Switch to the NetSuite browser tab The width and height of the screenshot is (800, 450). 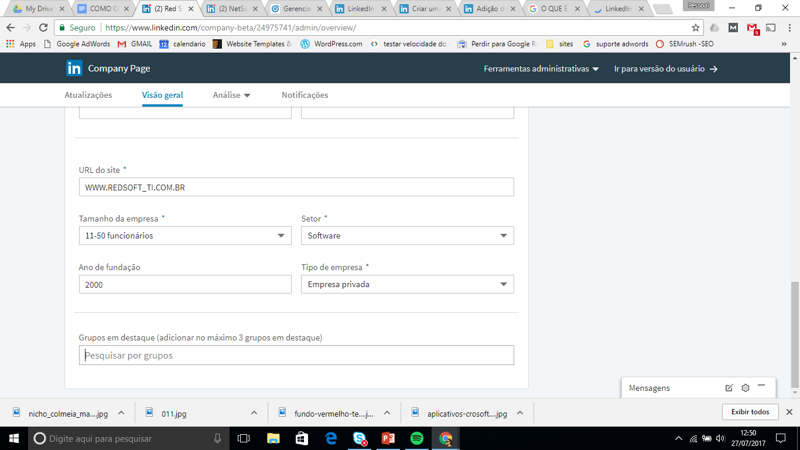tap(231, 9)
